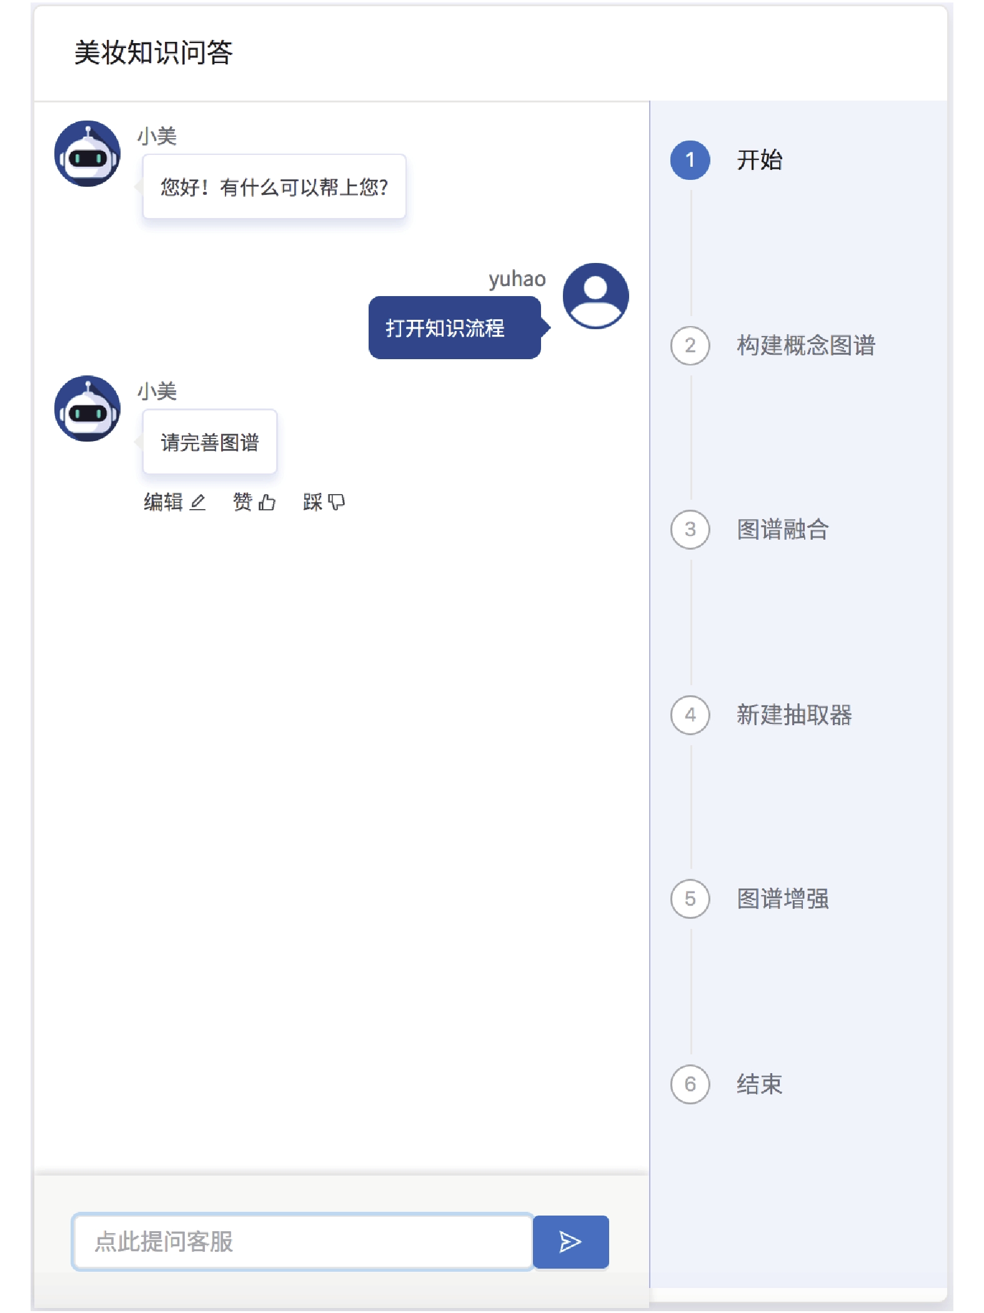Click the thumbs-down dislike icon

pyautogui.click(x=337, y=502)
